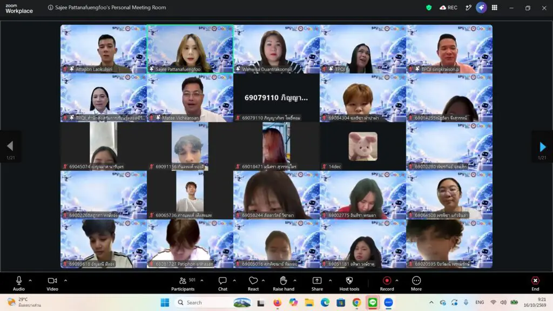Expand the Participants options arrow
The width and height of the screenshot is (553, 311).
click(x=202, y=281)
